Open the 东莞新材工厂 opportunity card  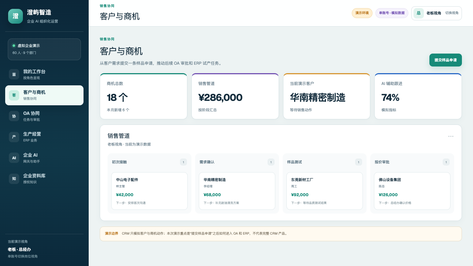tap(324, 191)
